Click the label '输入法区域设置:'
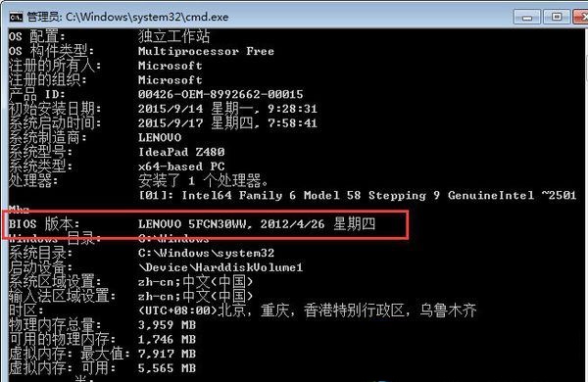Screen dimensions: 588x382 tap(62, 296)
